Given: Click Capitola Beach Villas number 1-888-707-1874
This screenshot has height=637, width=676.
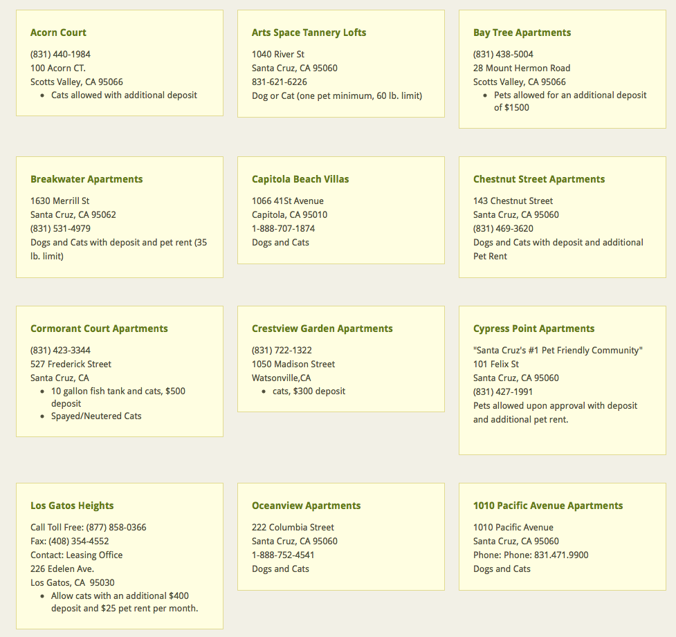Looking at the screenshot, I should click(x=283, y=228).
